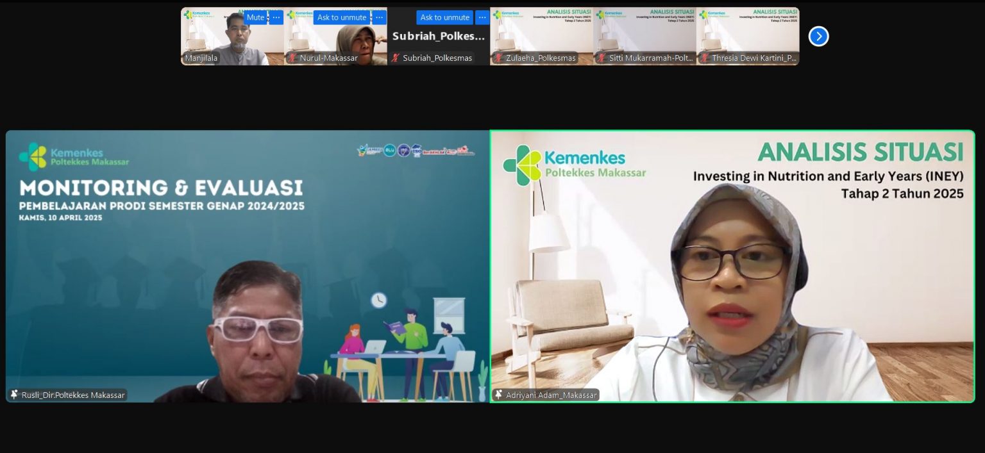Select Adriyani Adam's active speaker video
Image resolution: width=985 pixels, height=453 pixels.
[x=732, y=266]
